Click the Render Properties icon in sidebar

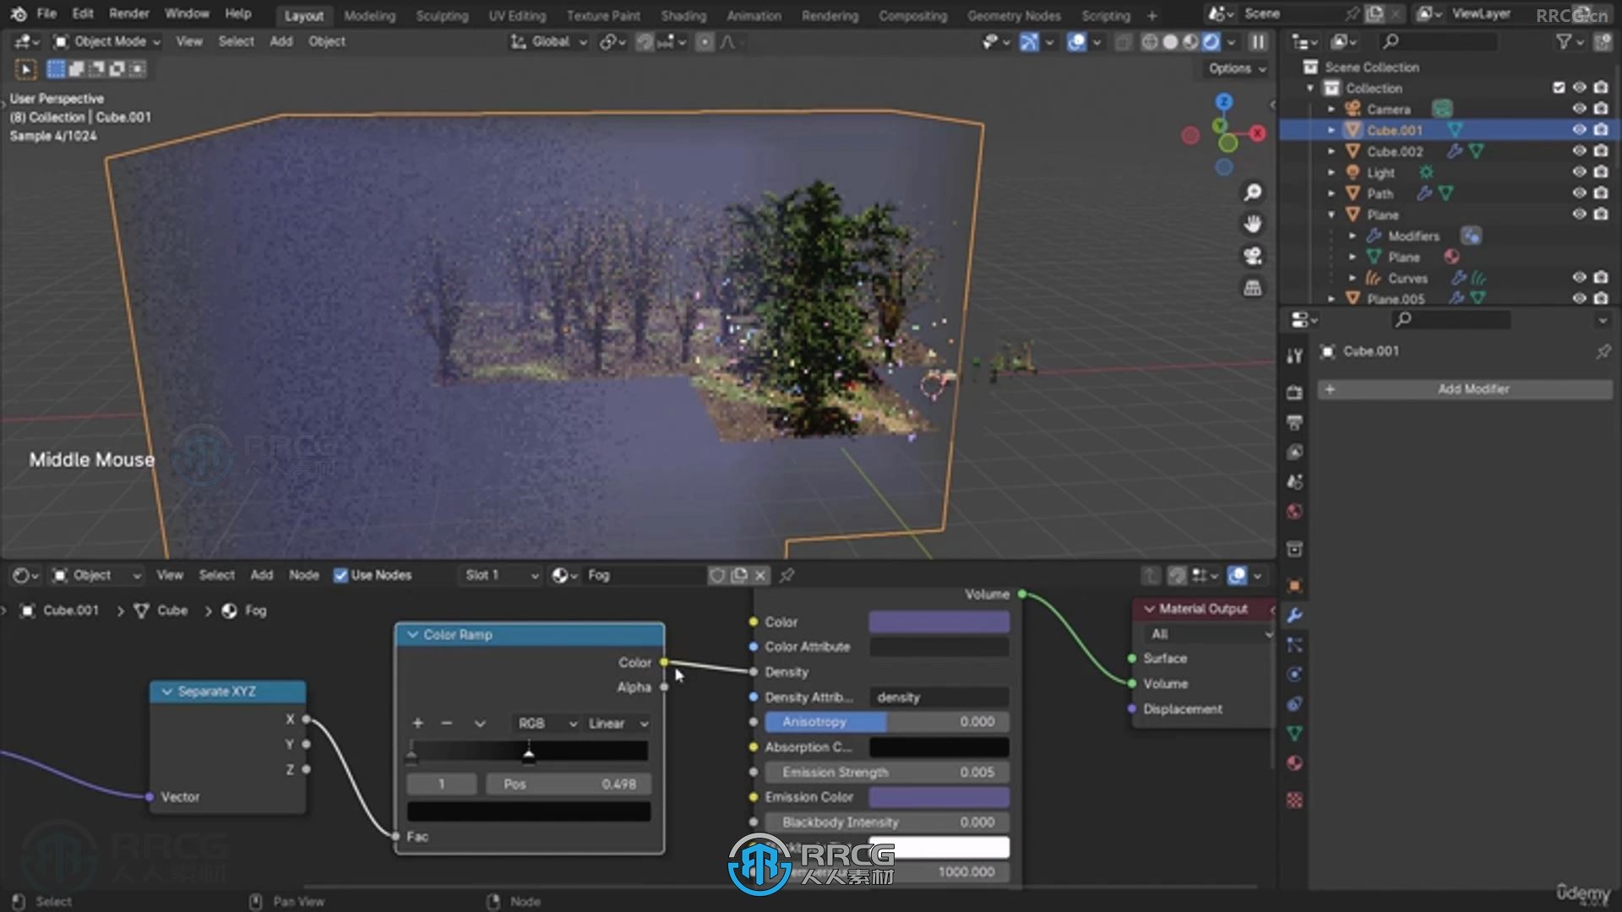click(x=1294, y=423)
